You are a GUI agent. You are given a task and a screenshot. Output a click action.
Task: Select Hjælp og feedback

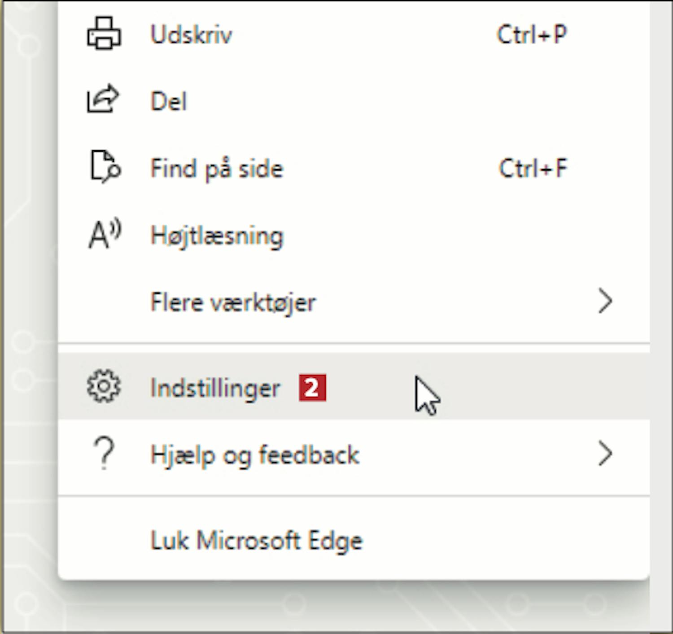click(x=354, y=454)
